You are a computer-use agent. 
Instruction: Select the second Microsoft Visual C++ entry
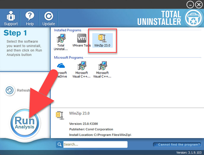pos(102,70)
